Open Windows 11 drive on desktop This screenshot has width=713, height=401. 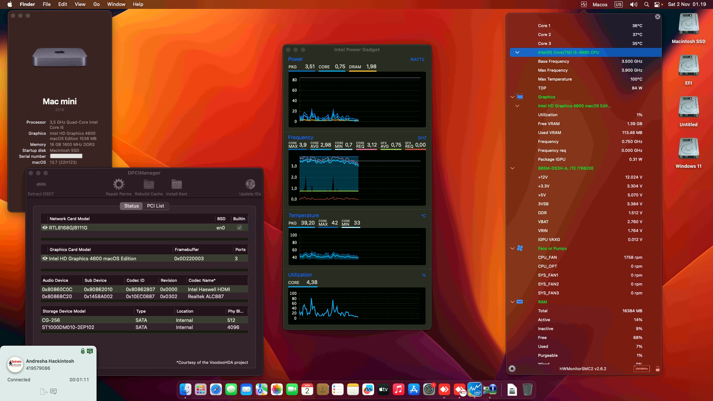click(x=688, y=149)
